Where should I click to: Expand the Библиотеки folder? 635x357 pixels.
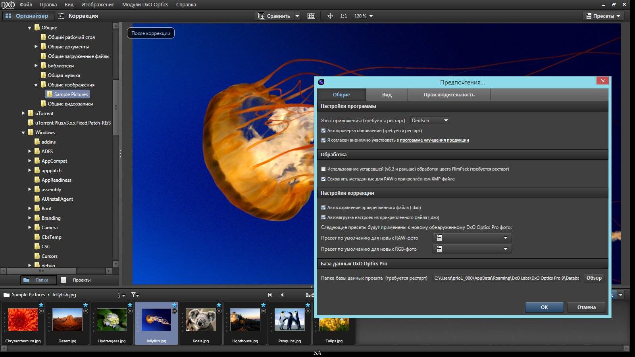[x=36, y=65]
